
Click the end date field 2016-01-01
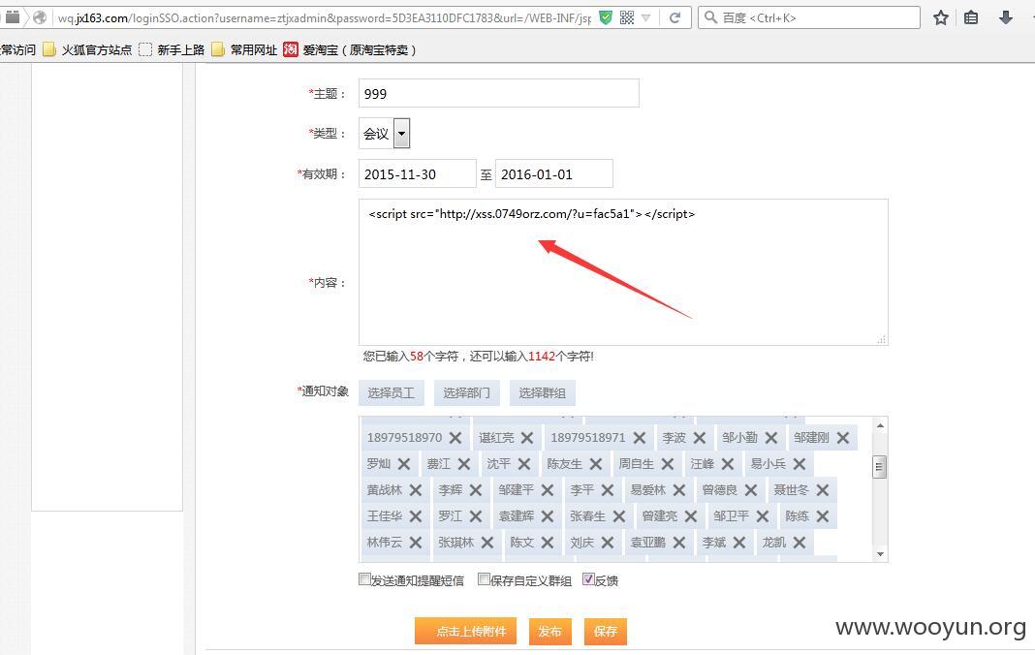click(x=553, y=173)
